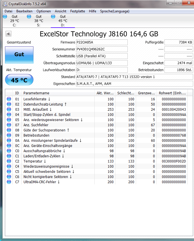Click the Laufwerkbuchstaben field D:

tap(102, 70)
